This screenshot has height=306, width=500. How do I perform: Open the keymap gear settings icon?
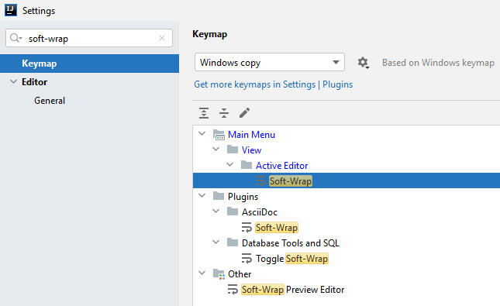[363, 63]
